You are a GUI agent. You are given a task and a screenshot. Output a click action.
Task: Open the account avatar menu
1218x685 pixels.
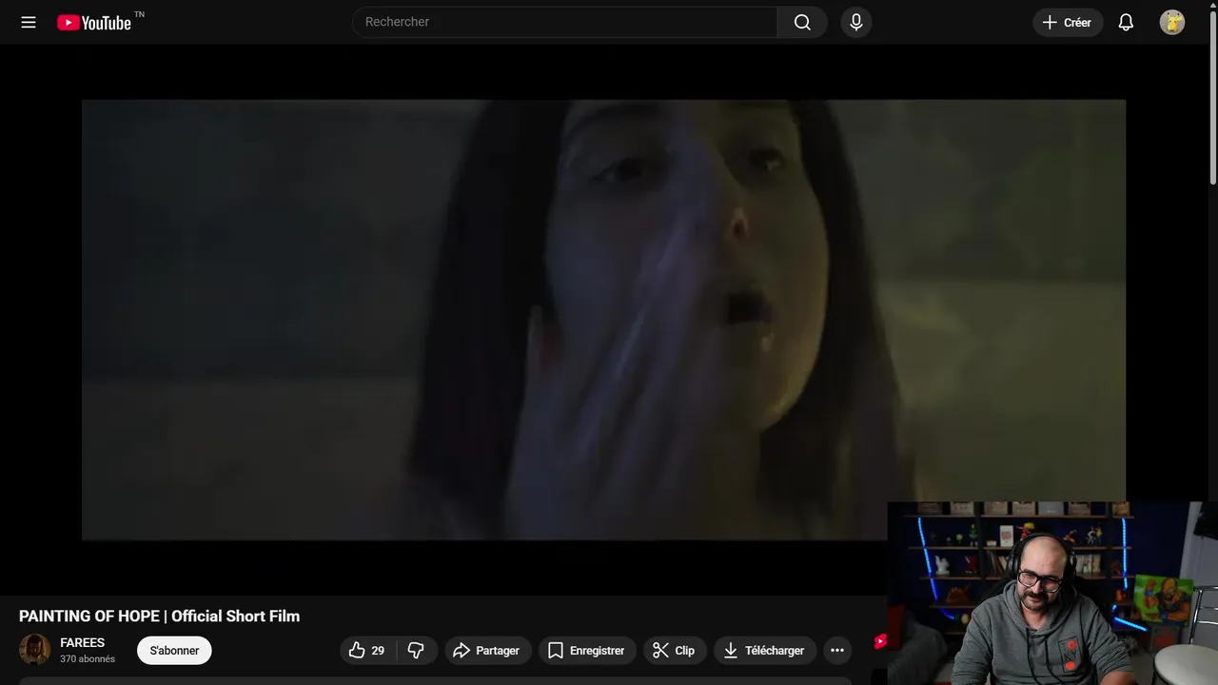point(1172,22)
